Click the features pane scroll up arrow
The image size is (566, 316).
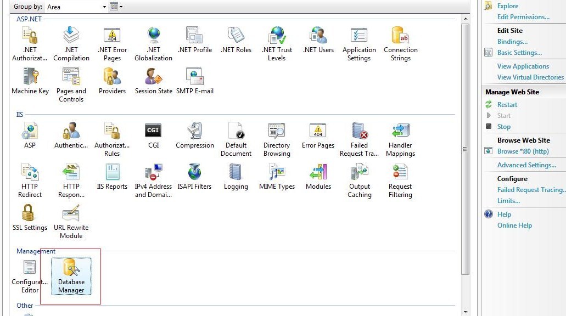tap(466, 19)
